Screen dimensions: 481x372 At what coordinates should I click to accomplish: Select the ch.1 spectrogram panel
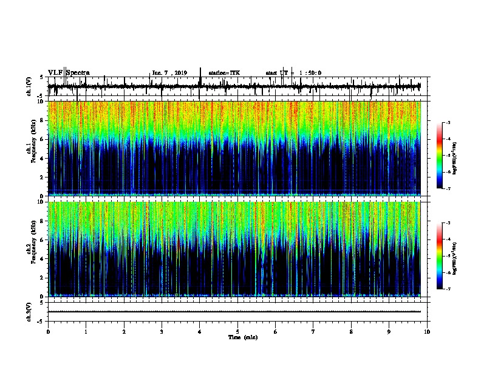234,148
